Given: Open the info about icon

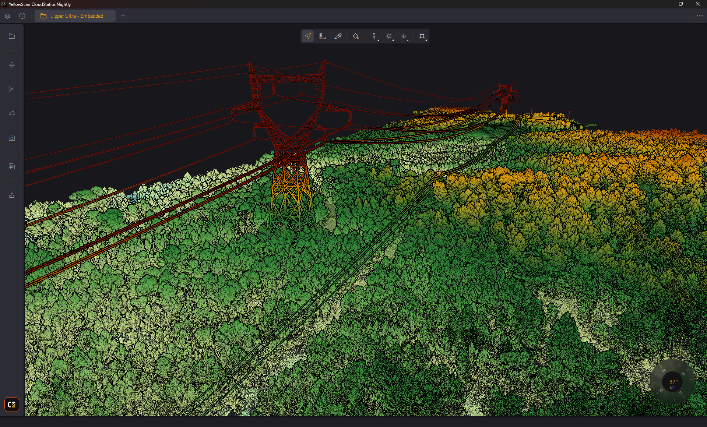Looking at the screenshot, I should [x=22, y=16].
